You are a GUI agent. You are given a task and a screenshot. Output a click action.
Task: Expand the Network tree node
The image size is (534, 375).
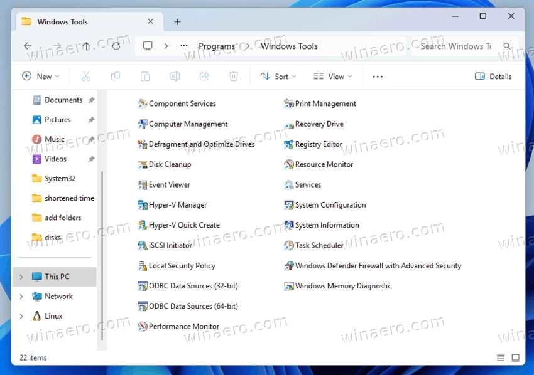tap(21, 297)
